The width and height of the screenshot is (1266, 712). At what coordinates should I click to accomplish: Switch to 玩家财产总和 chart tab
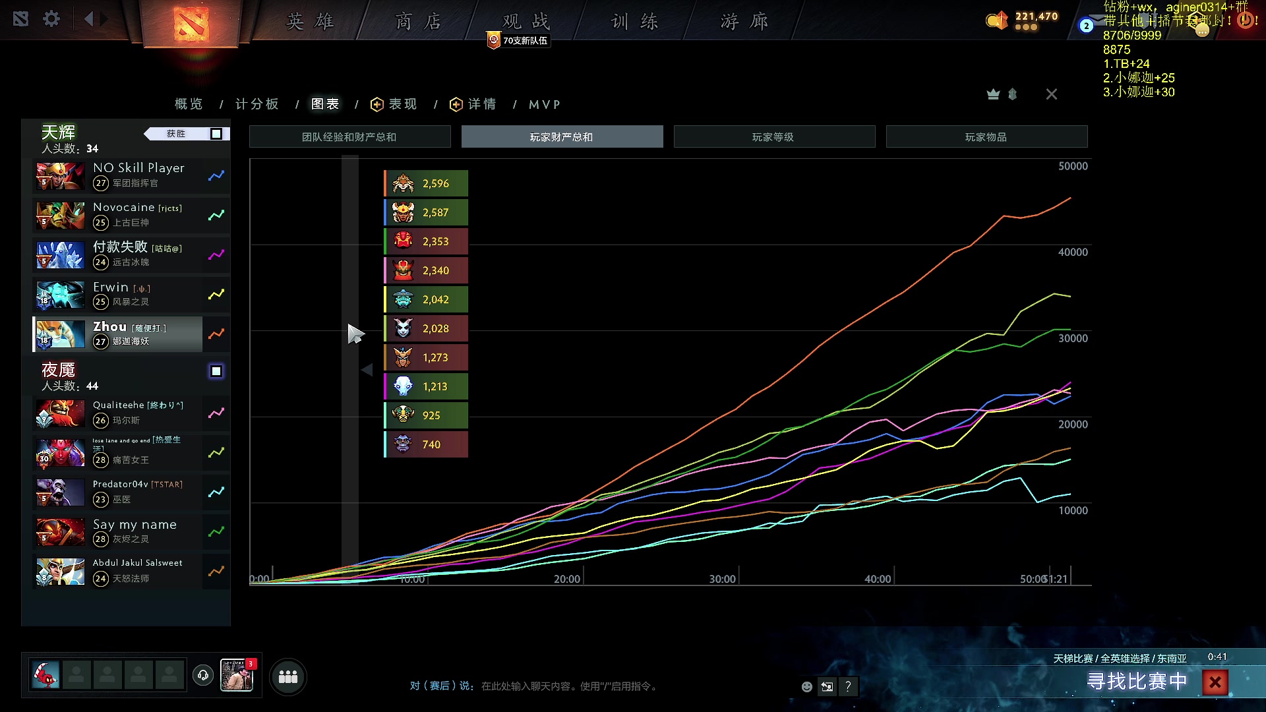pyautogui.click(x=562, y=136)
